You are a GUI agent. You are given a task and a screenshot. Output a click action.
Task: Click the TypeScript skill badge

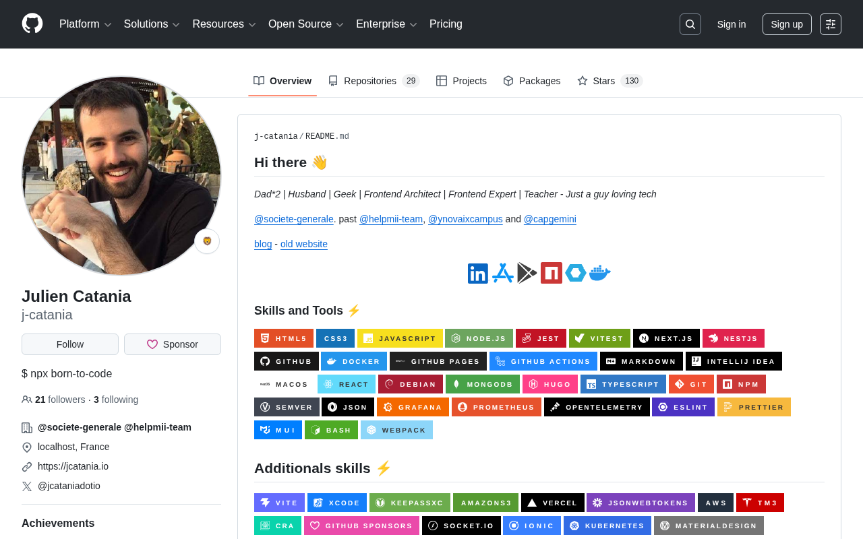point(623,384)
